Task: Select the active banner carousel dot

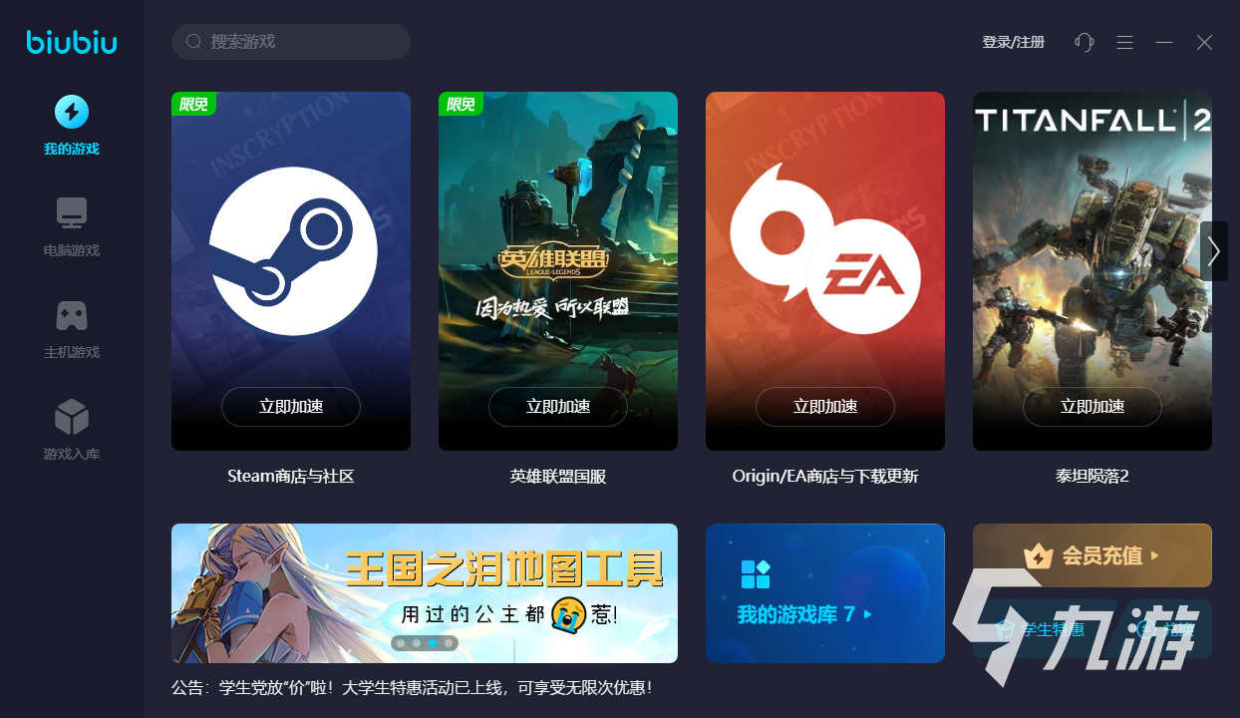Action: (433, 643)
